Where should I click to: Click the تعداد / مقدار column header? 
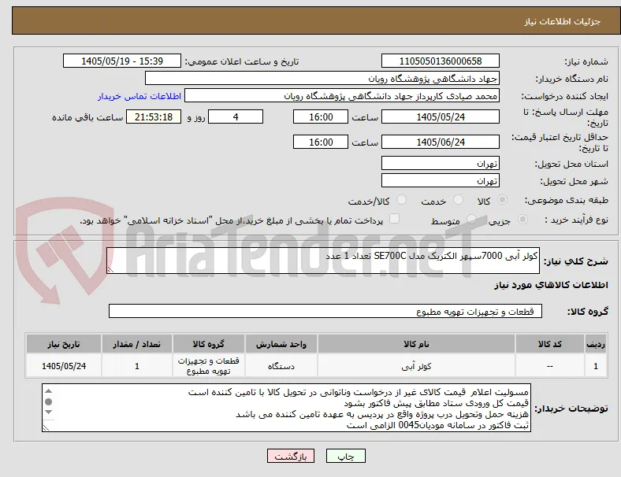pos(137,344)
